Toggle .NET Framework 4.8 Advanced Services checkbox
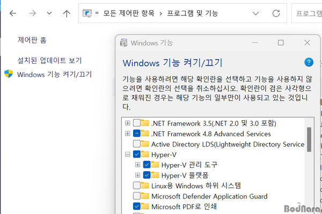The height and width of the screenshot is (214, 322). pos(137,134)
